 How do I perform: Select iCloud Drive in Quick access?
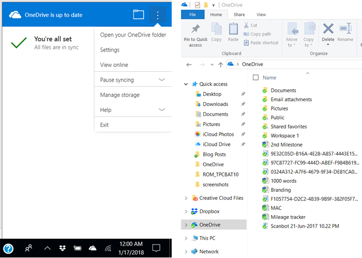point(217,144)
